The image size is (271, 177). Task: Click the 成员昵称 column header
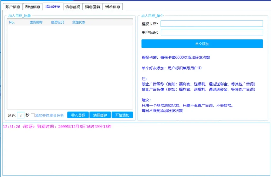click(36, 22)
